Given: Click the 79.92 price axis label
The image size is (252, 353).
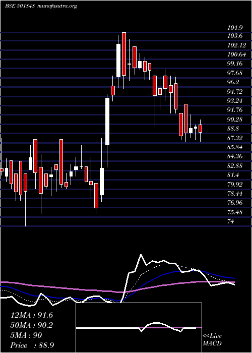Looking at the screenshot, I should pyautogui.click(x=235, y=184).
